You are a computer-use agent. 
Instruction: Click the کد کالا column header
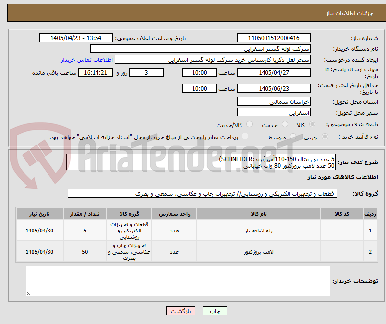coord(342,214)
